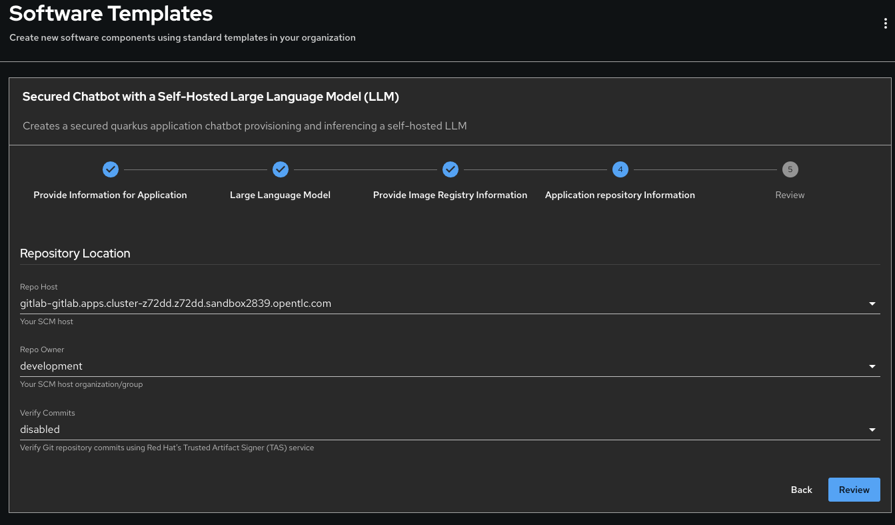Open the vertical three-dot options menu
895x525 pixels.
click(885, 23)
